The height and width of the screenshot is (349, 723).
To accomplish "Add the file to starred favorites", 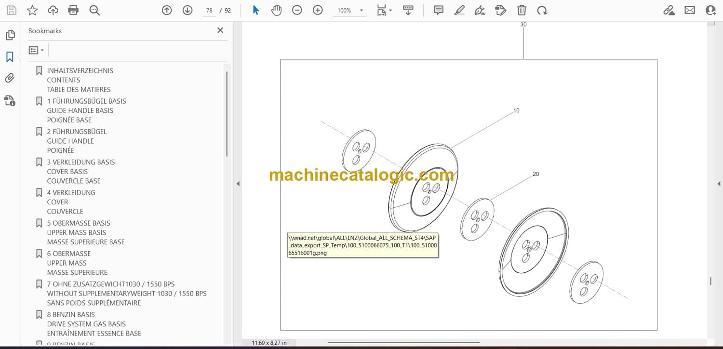I will 32,10.
